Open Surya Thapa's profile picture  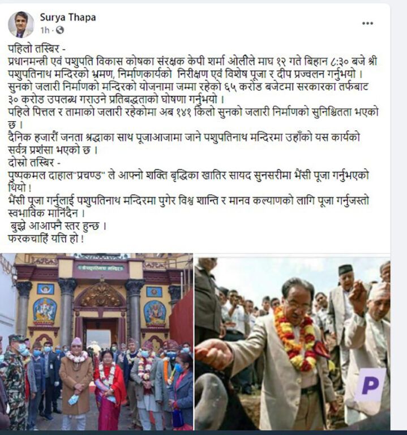coord(21,25)
